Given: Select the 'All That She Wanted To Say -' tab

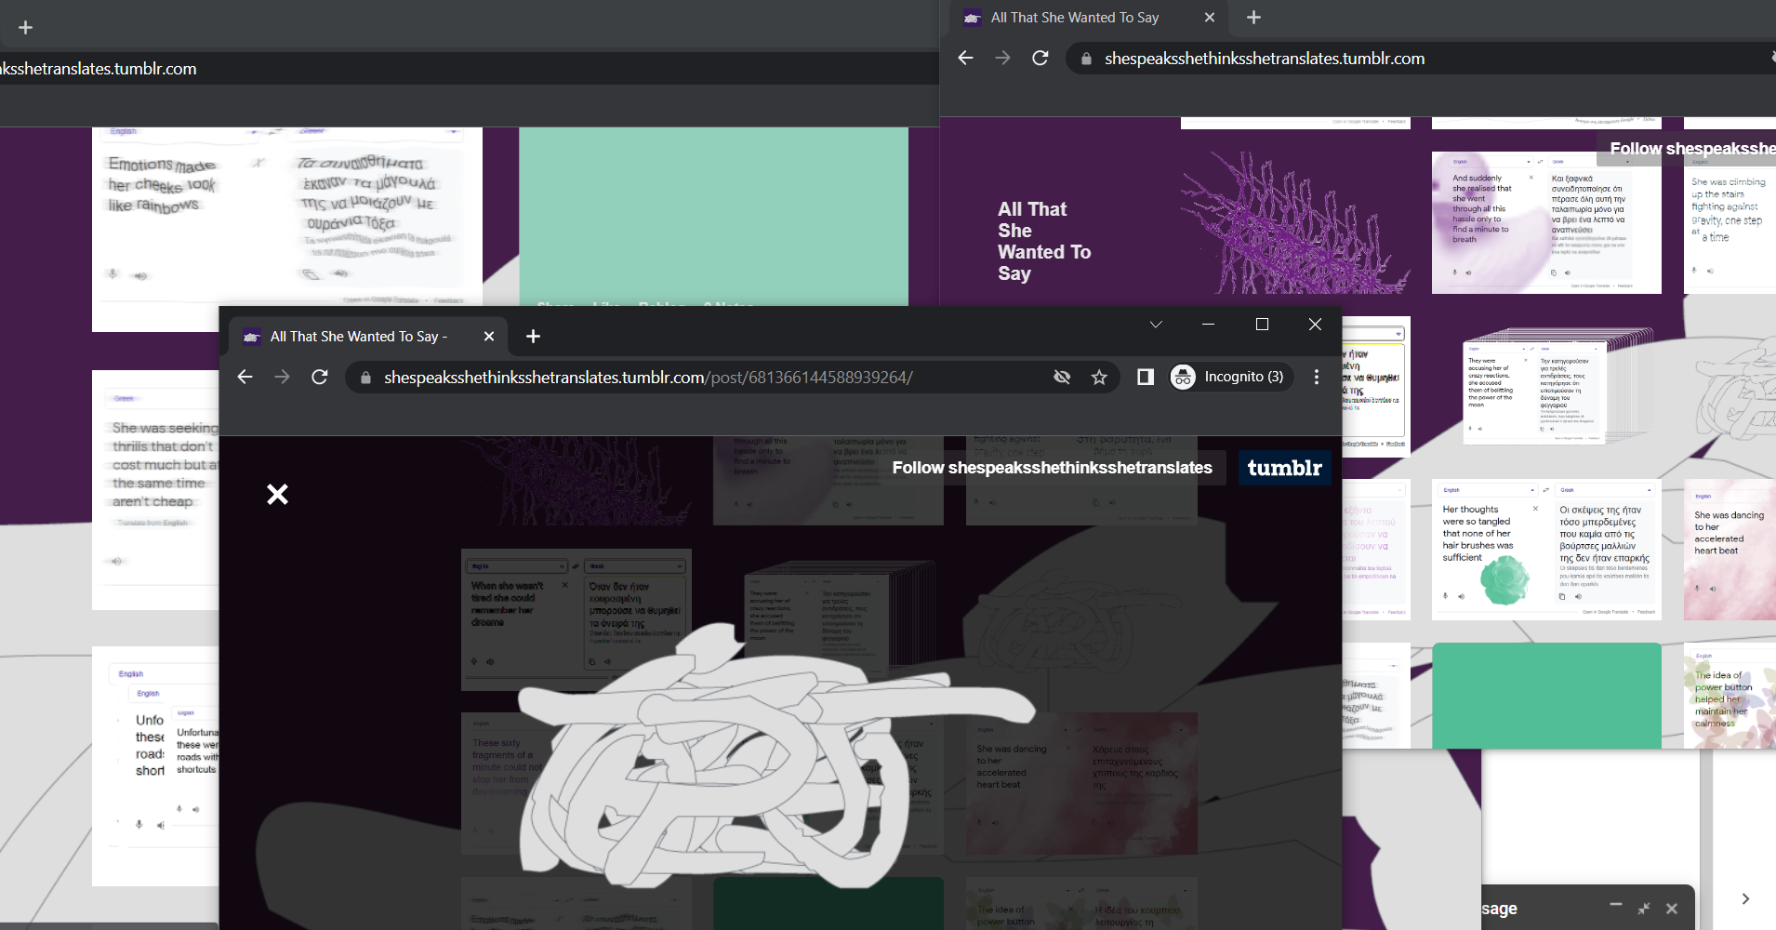Looking at the screenshot, I should point(358,337).
